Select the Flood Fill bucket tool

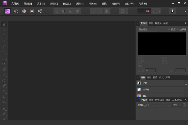coord(4,63)
